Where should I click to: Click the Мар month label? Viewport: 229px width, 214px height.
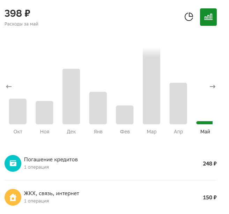(152, 132)
